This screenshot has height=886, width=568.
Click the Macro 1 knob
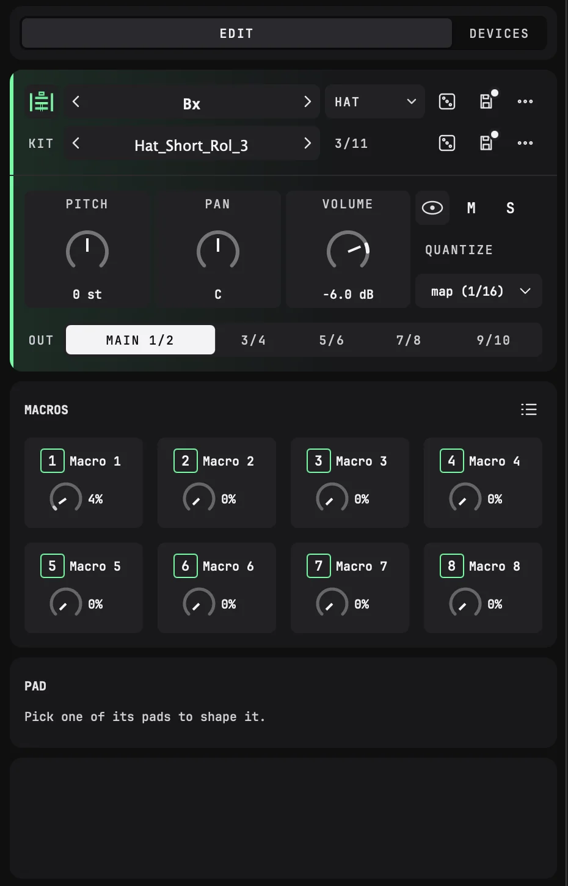tap(66, 497)
